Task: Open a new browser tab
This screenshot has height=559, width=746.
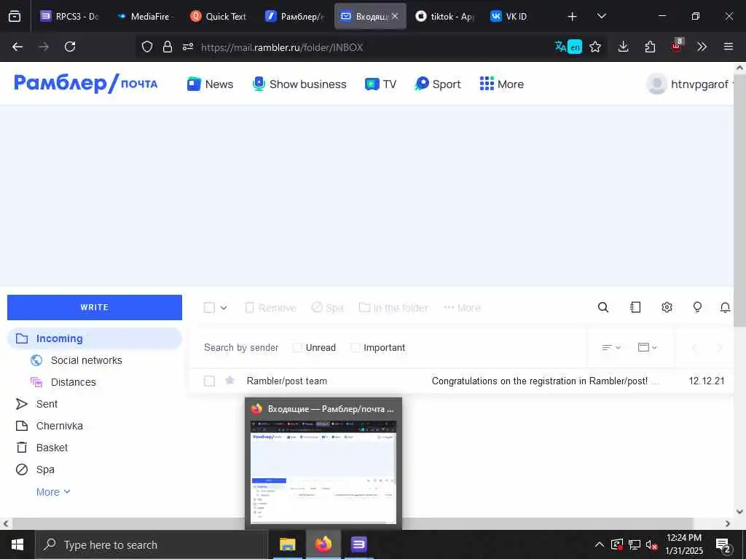Action: coord(573,17)
